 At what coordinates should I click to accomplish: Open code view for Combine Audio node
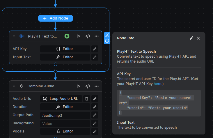[x=88, y=86]
